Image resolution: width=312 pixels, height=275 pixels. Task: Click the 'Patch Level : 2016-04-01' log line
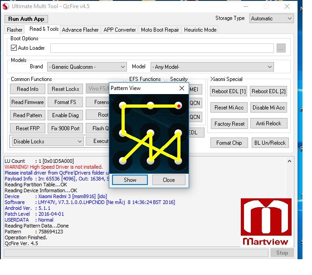click(34, 214)
